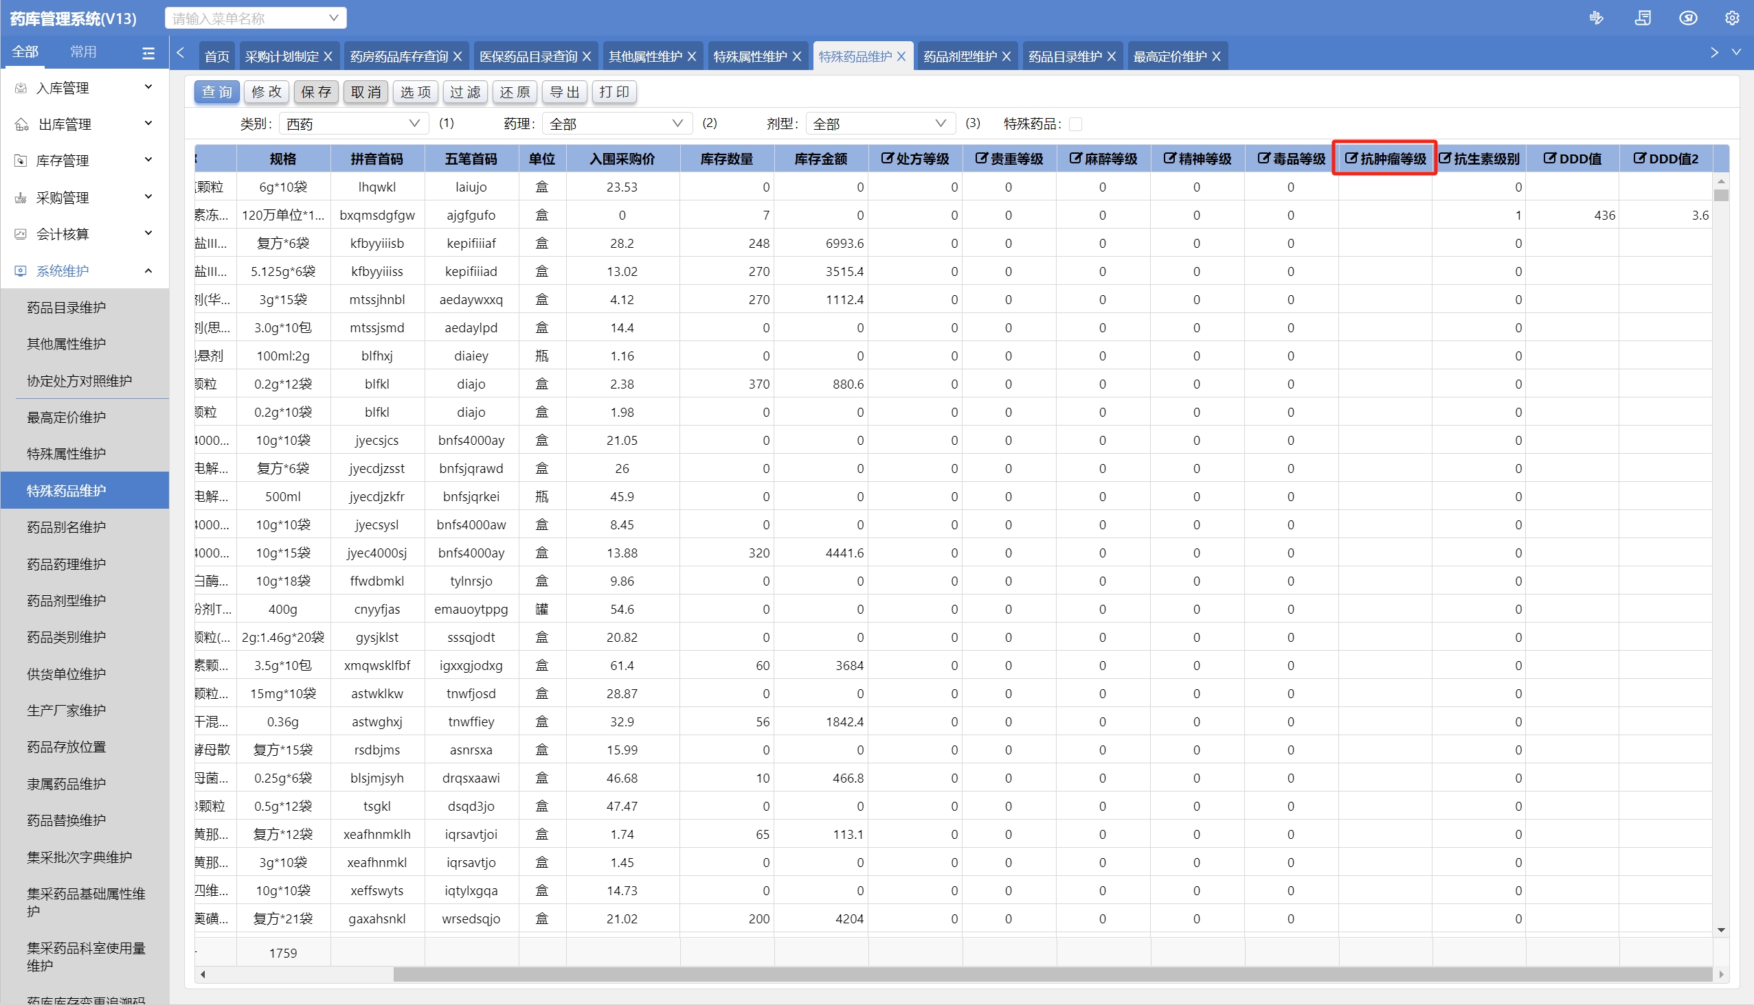Check the 特殊药品 checkbox
Viewport: 1754px width, 1005px height.
(1075, 124)
